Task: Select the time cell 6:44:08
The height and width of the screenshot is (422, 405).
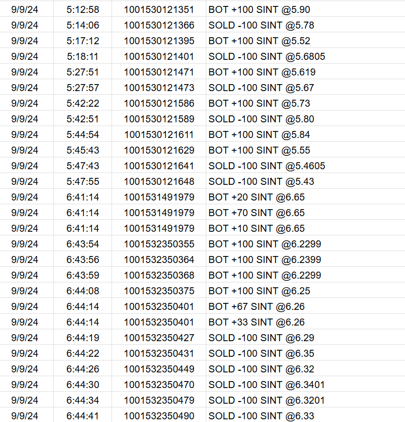Action: click(82, 291)
